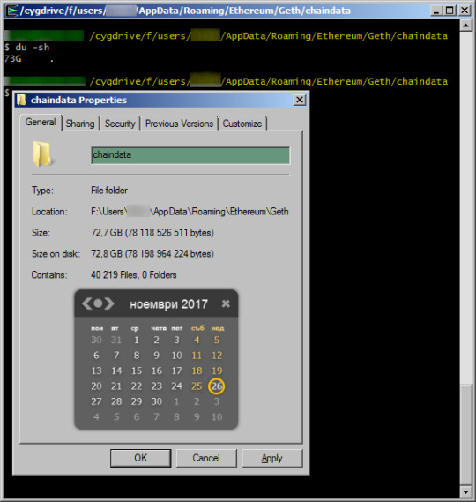Go to previous month in calendar
This screenshot has height=502, width=476.
pos(86,303)
